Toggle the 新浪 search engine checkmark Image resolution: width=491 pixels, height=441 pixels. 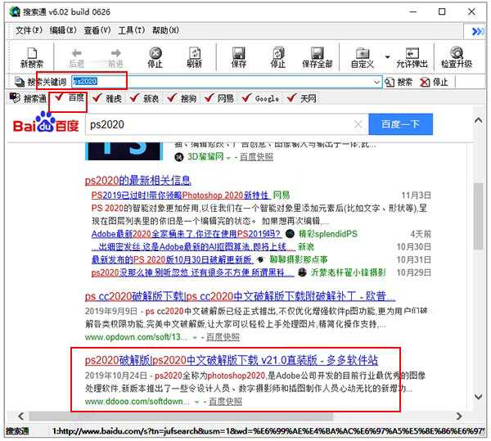point(133,98)
